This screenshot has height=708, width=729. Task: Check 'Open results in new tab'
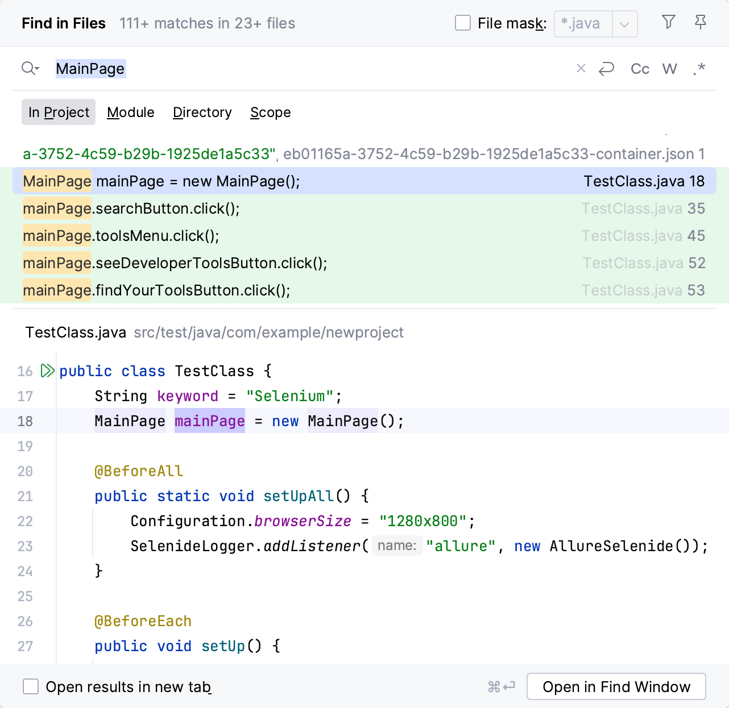pyautogui.click(x=31, y=687)
